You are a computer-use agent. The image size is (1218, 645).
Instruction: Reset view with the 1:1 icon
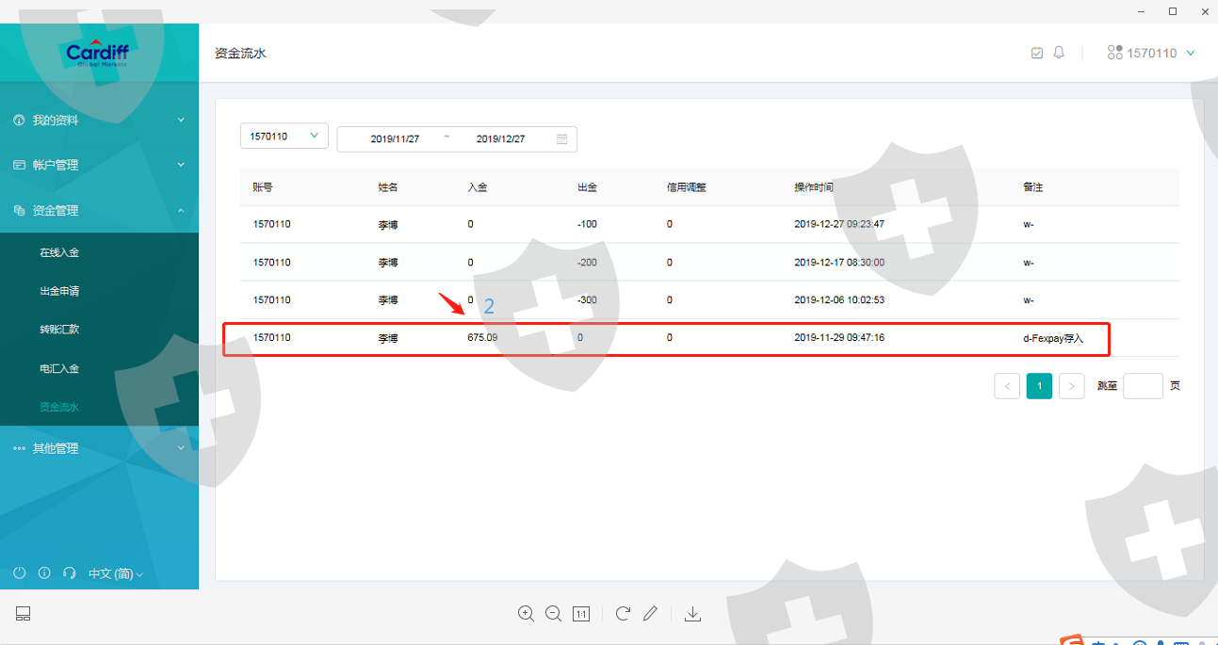point(581,614)
